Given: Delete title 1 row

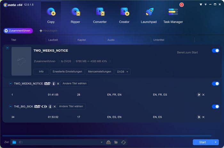Looking at the screenshot, I should tap(203, 95).
